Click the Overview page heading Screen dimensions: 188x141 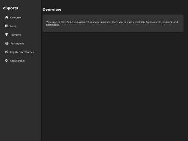coord(52,10)
